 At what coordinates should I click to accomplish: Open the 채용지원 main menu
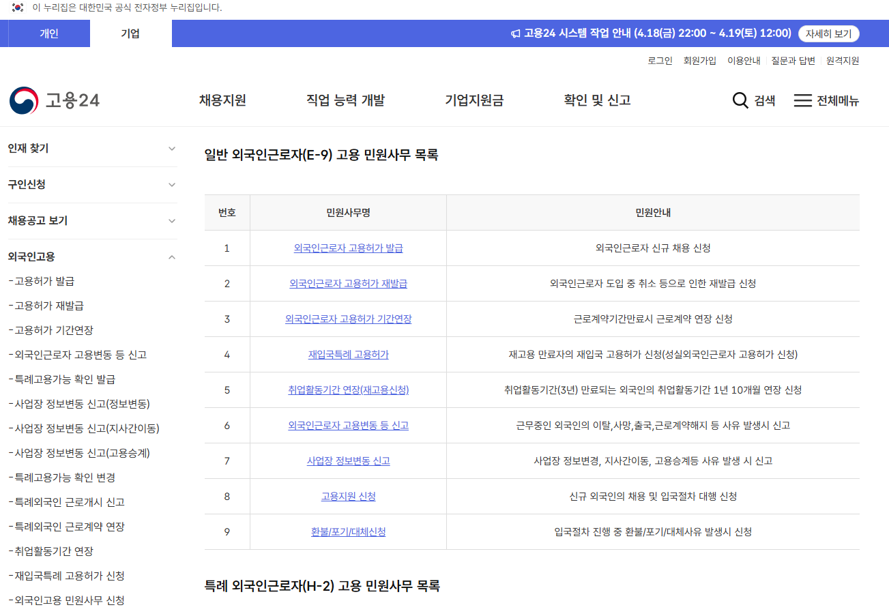(222, 101)
